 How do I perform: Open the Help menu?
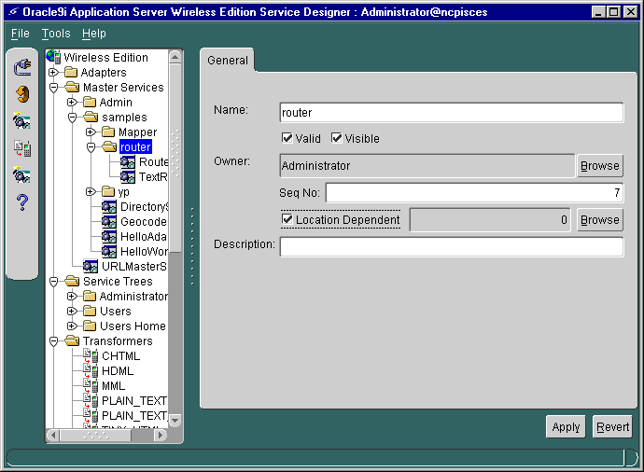pyautogui.click(x=94, y=34)
